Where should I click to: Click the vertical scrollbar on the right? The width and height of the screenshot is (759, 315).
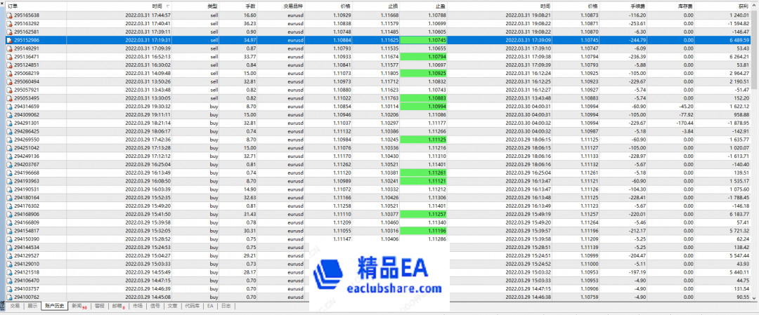click(x=755, y=154)
